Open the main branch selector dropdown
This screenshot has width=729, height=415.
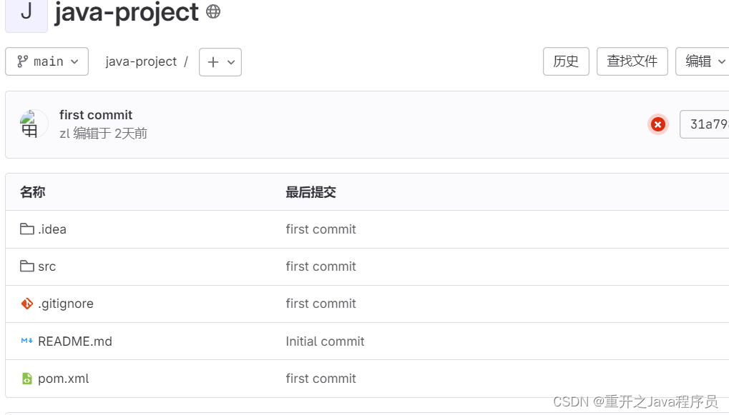47,61
